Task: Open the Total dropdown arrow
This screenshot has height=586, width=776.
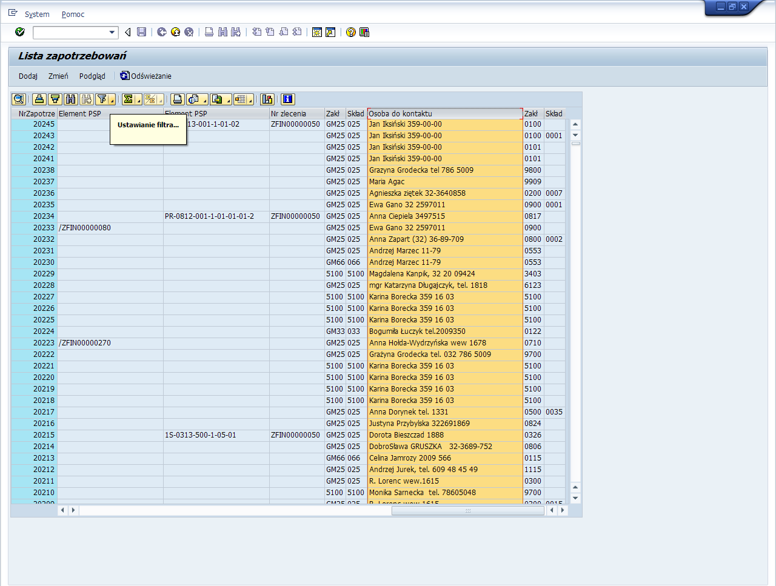Action: [x=138, y=99]
